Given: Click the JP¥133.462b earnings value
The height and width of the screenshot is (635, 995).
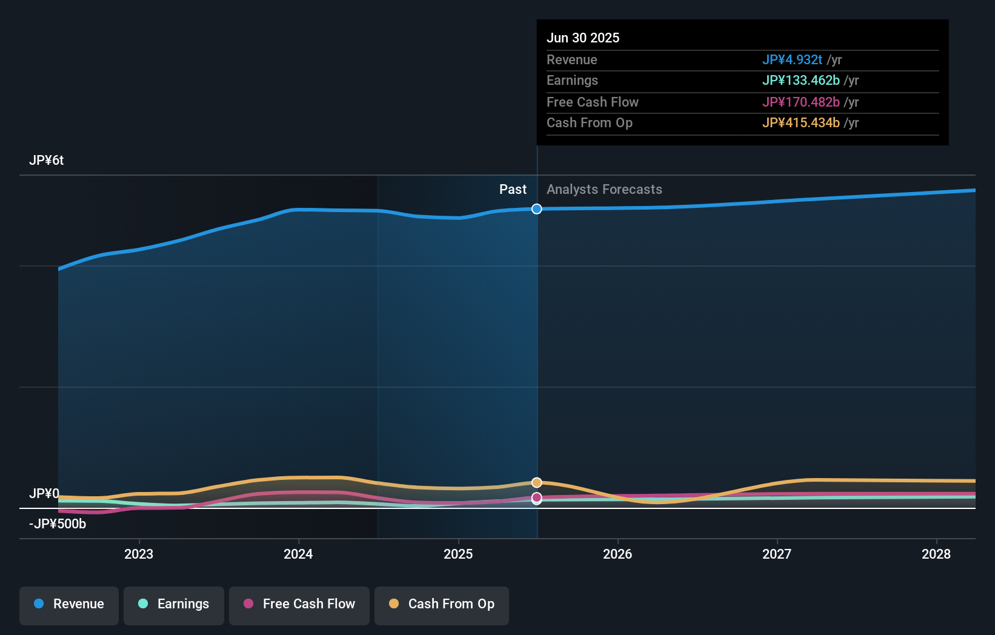Looking at the screenshot, I should 801,80.
